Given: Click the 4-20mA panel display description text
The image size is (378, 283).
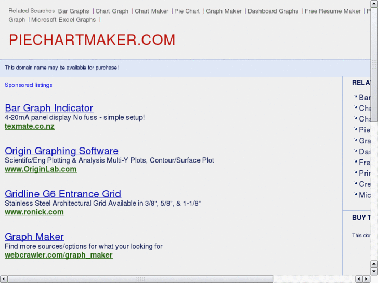Looking at the screenshot, I should pos(74,117).
